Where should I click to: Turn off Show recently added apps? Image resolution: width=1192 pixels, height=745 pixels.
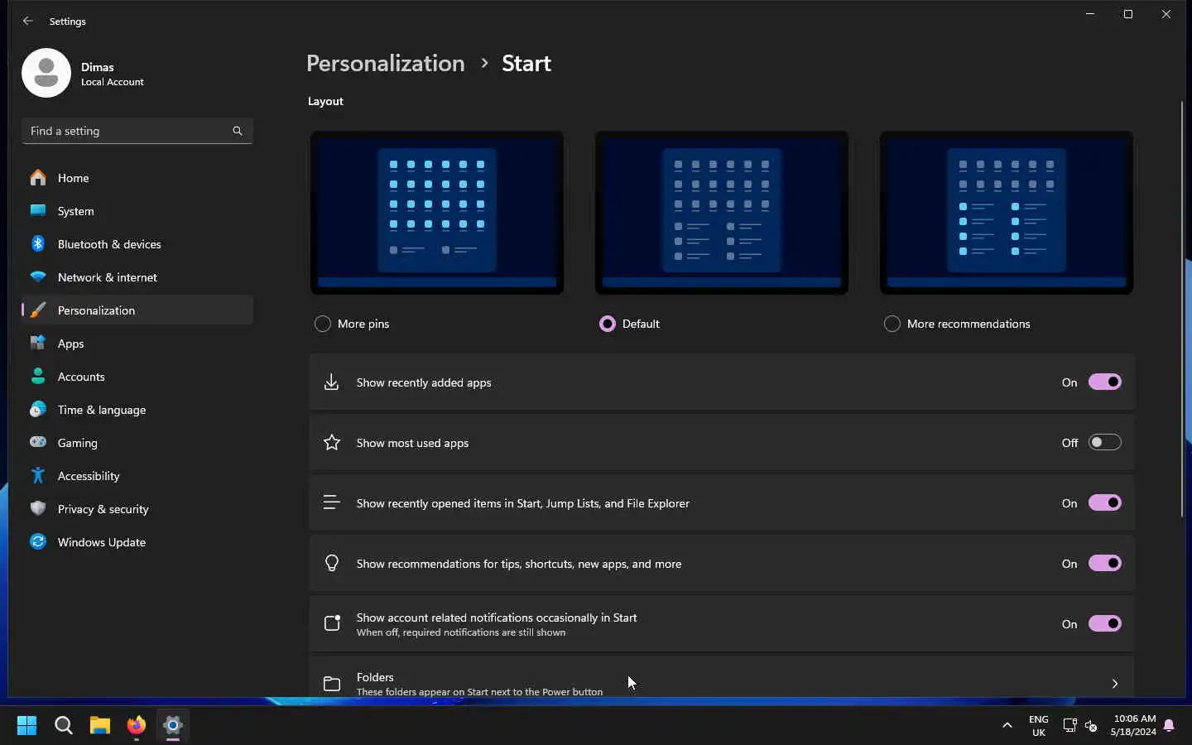(1104, 382)
